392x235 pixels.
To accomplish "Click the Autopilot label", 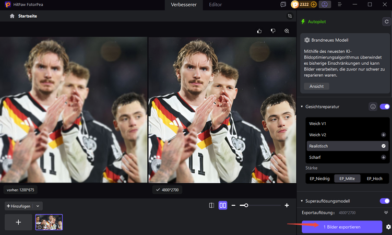I will click(x=317, y=22).
